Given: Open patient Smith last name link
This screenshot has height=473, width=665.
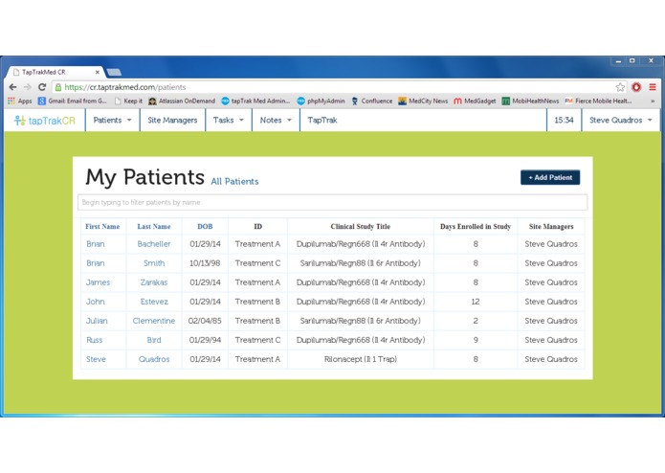Looking at the screenshot, I should click(x=154, y=263).
